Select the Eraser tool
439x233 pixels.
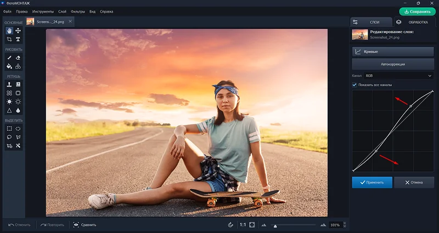18,58
